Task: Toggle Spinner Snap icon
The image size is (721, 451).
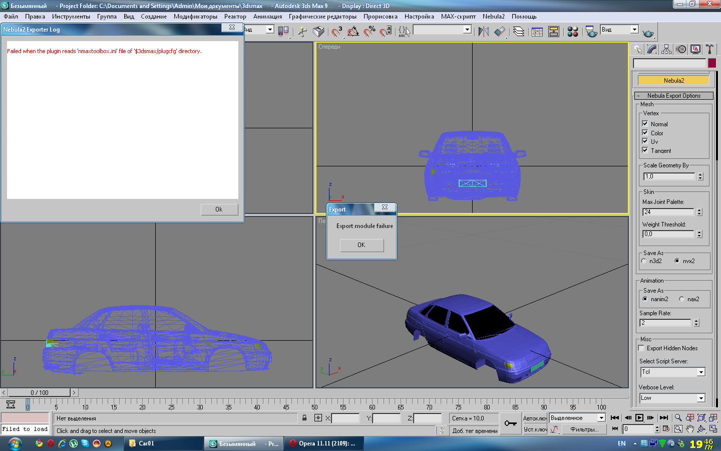Action: tap(386, 32)
